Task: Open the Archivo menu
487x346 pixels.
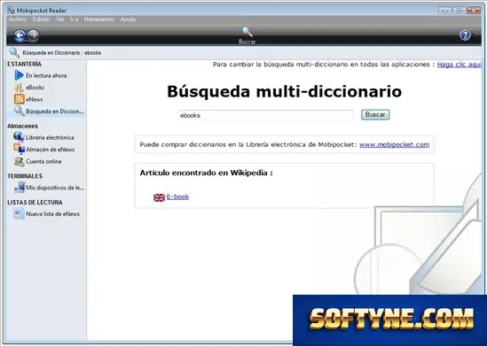Action: tap(18, 19)
